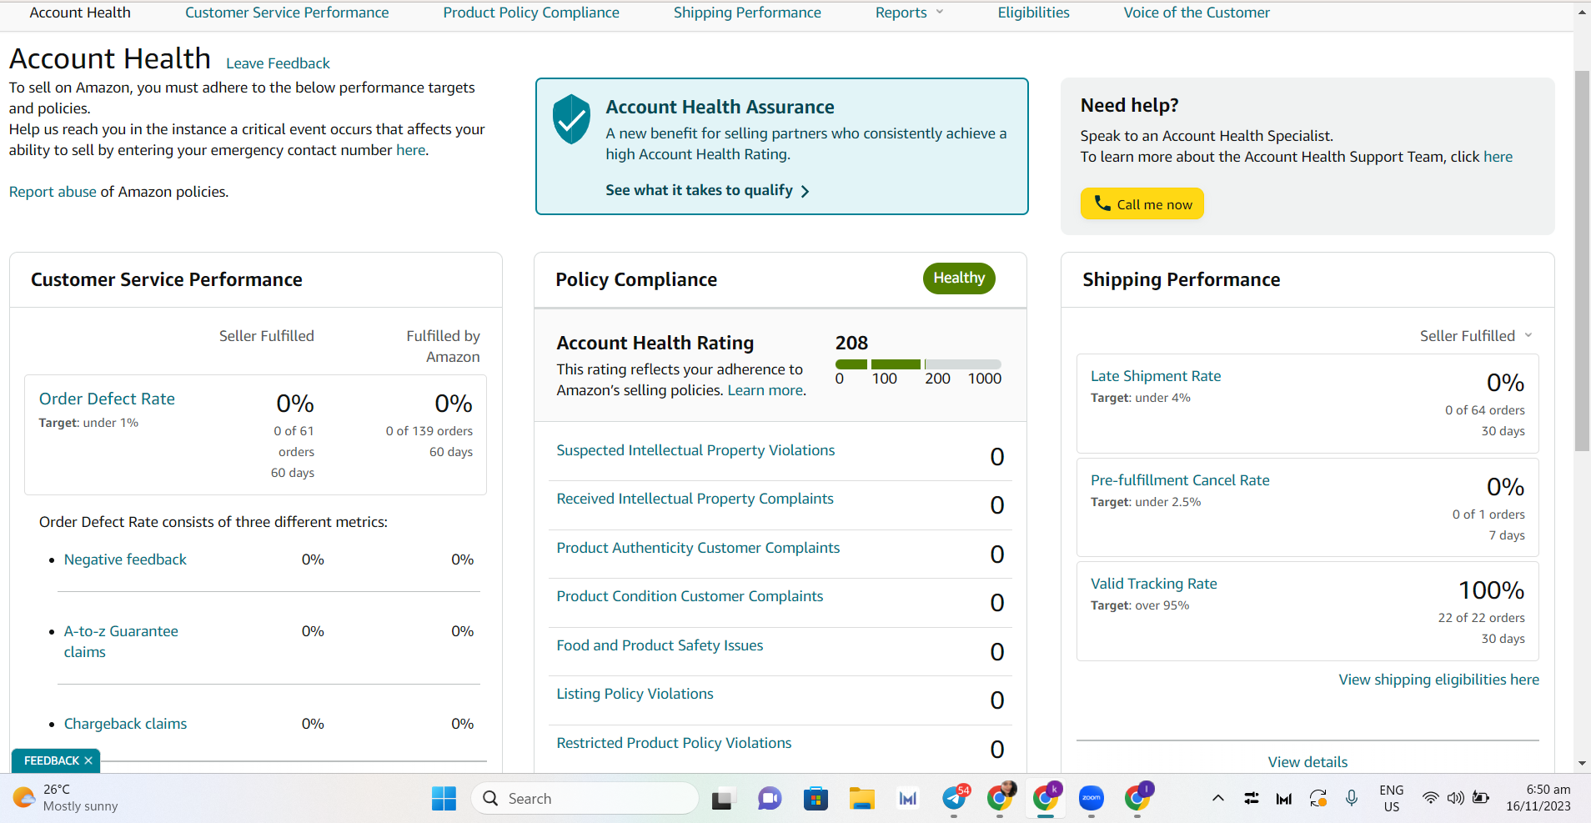
Task: Switch to Chrome window with photo profile
Action: click(x=1001, y=798)
